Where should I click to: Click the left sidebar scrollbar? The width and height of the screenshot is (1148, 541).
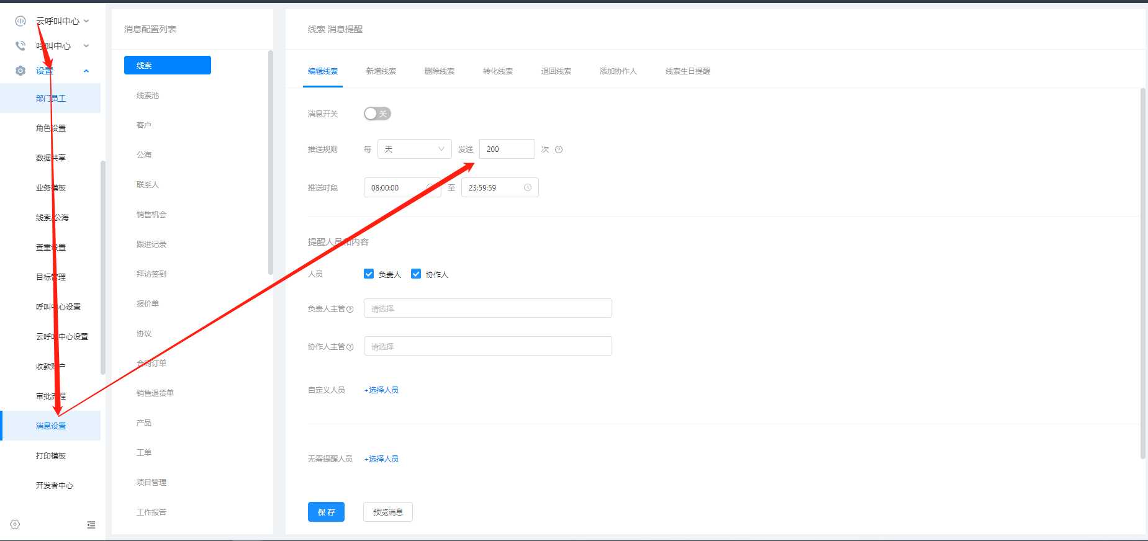[103, 267]
